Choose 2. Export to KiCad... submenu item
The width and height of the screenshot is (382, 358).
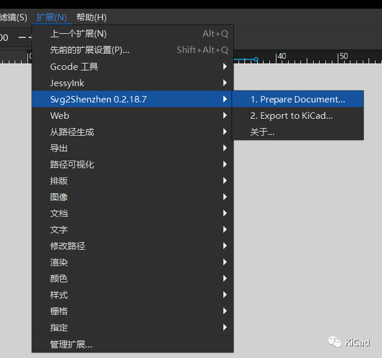point(297,116)
